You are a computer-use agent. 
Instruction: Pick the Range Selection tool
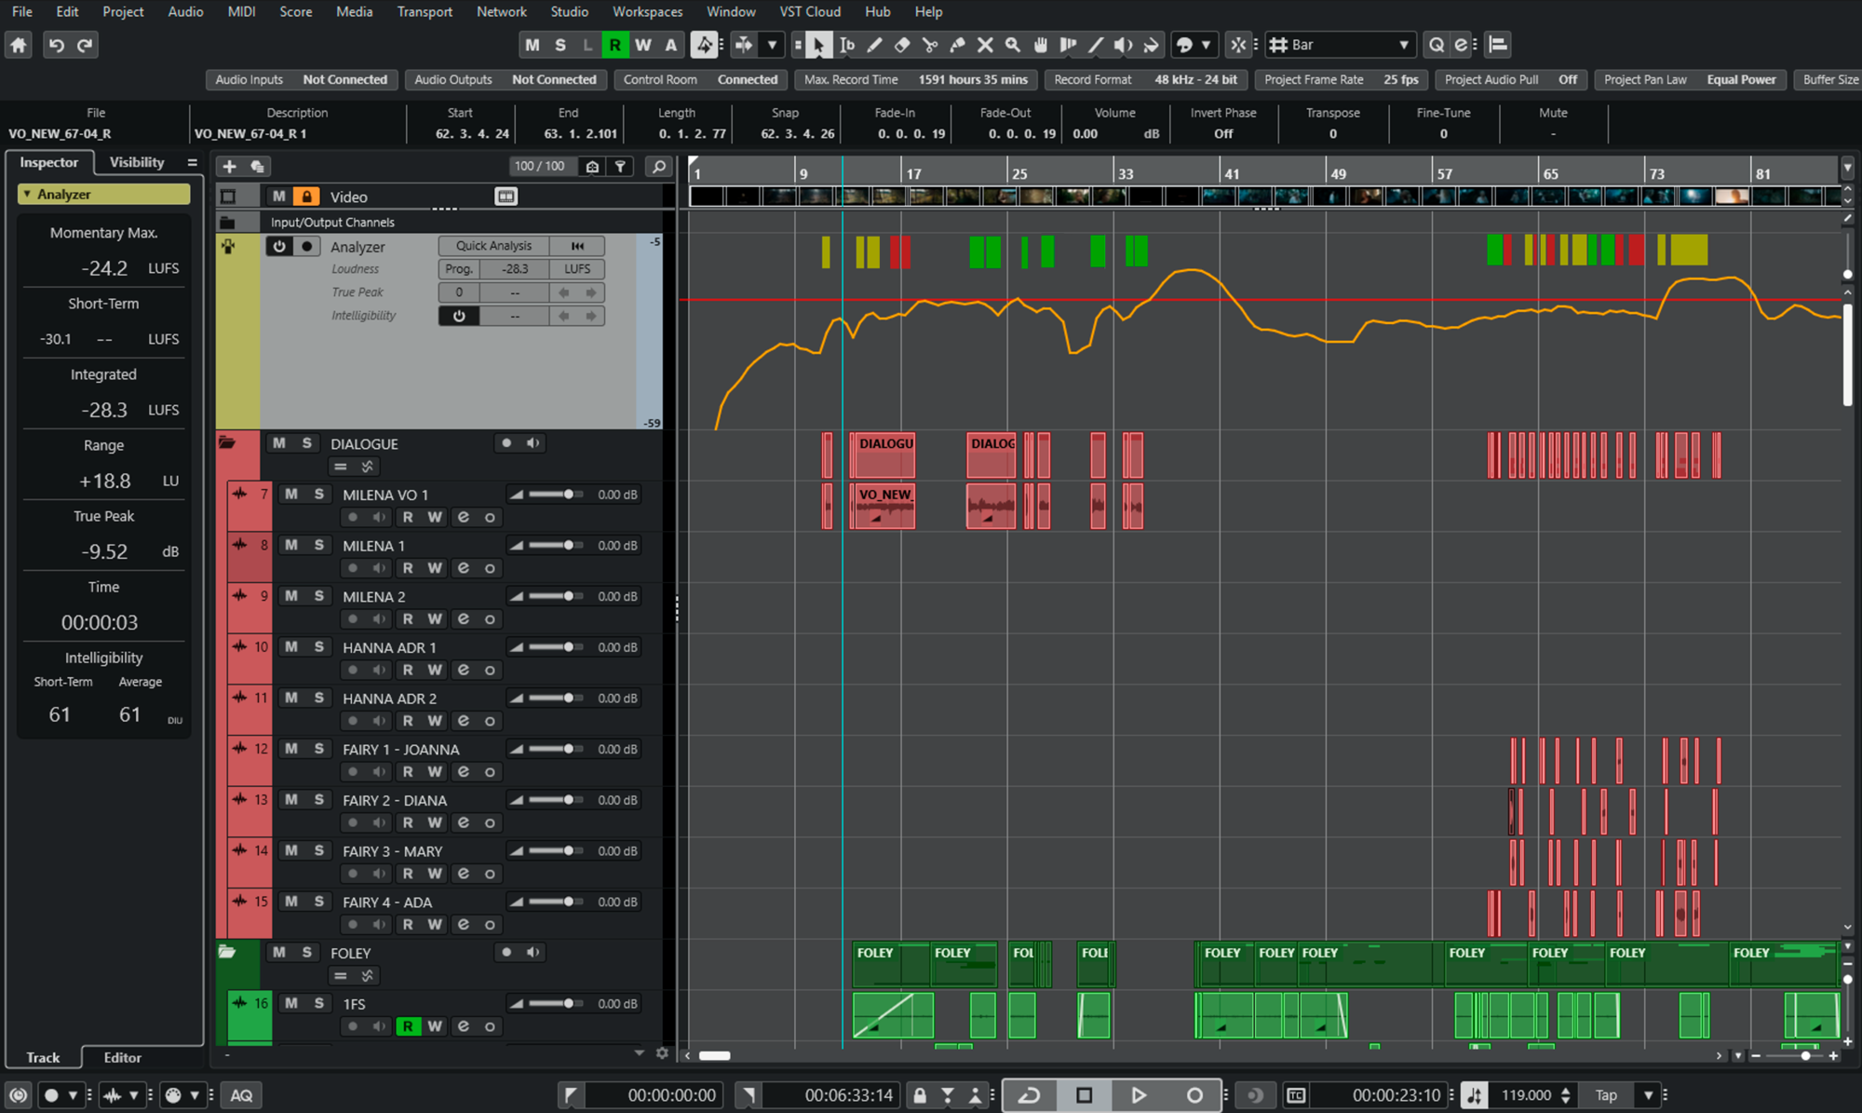tap(846, 44)
